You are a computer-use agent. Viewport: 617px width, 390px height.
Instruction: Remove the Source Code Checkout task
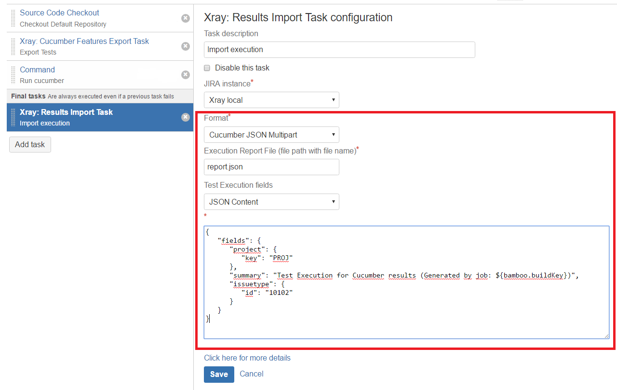pyautogui.click(x=186, y=18)
